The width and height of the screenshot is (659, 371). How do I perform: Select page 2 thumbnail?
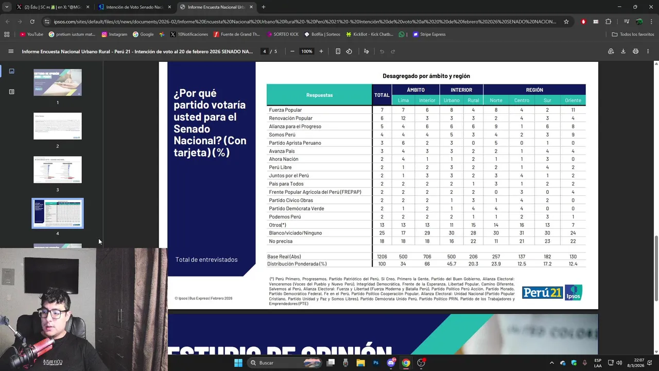click(x=58, y=126)
